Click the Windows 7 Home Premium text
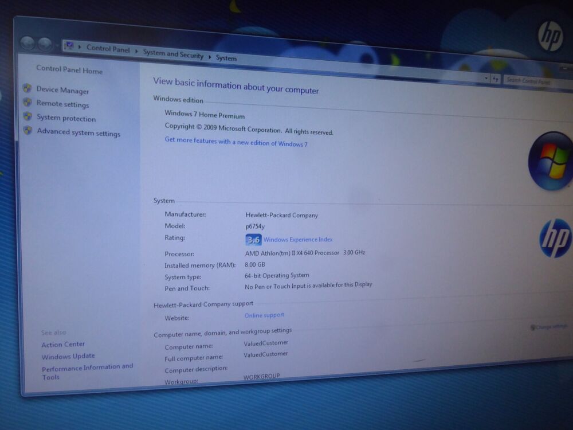 point(205,115)
